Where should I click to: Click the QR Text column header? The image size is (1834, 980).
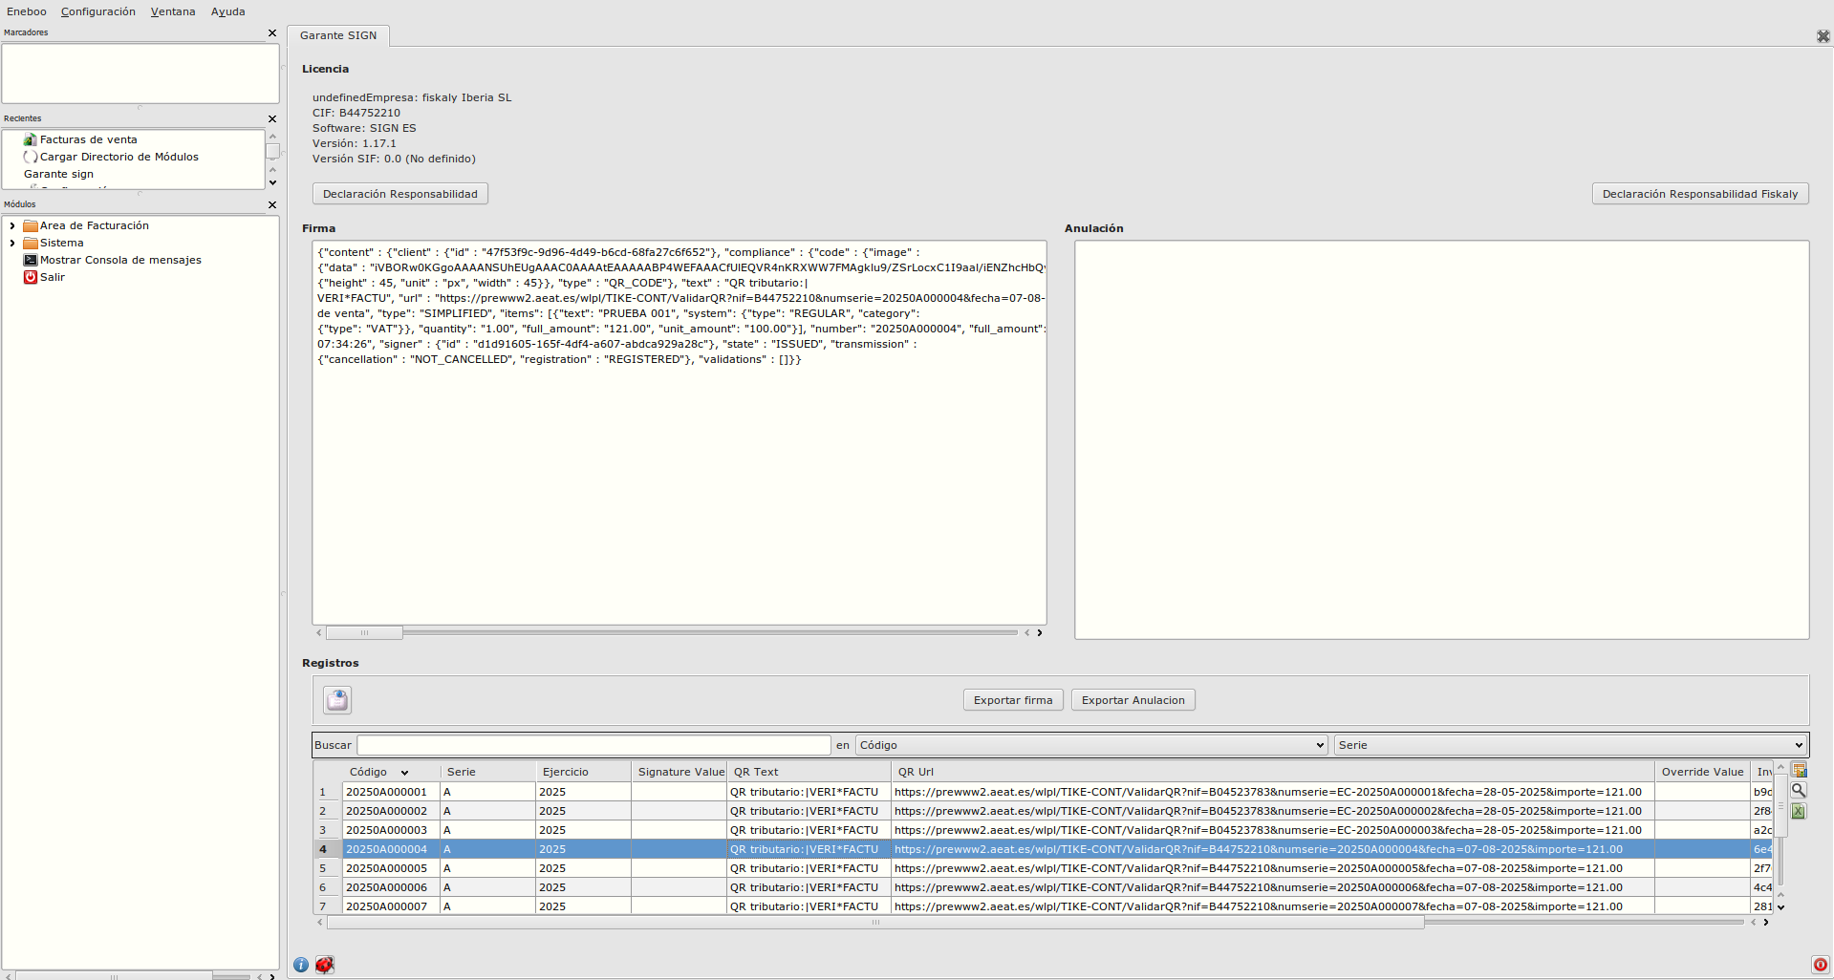click(809, 772)
